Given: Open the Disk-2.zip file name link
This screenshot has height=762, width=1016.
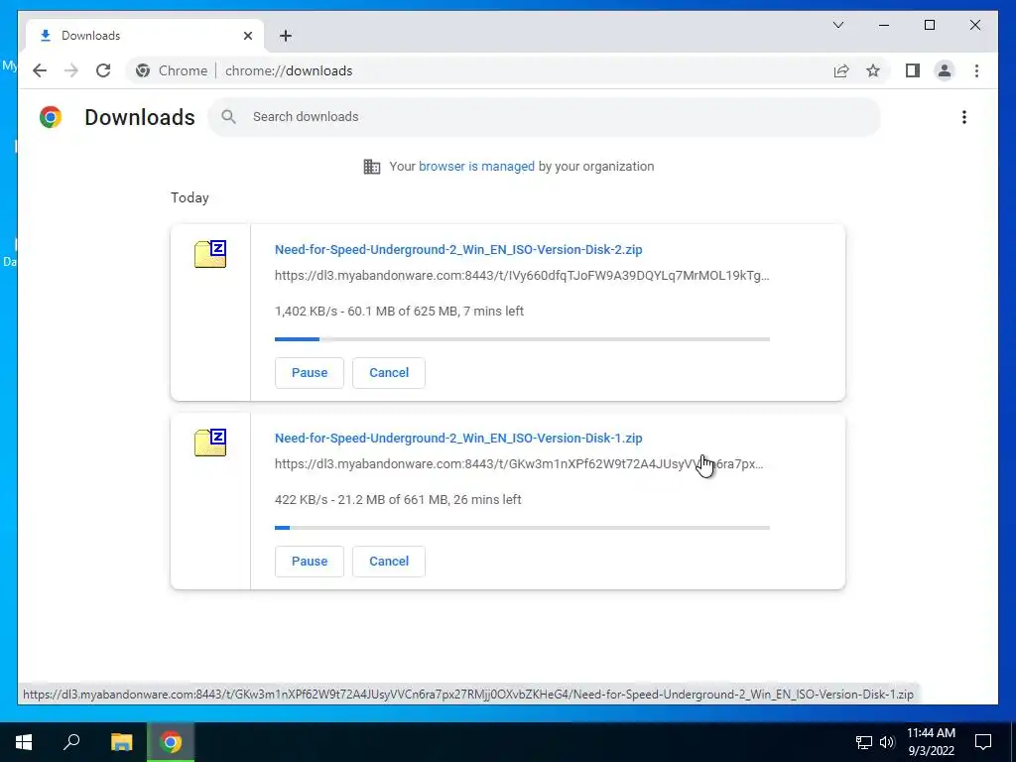Looking at the screenshot, I should click(x=458, y=249).
